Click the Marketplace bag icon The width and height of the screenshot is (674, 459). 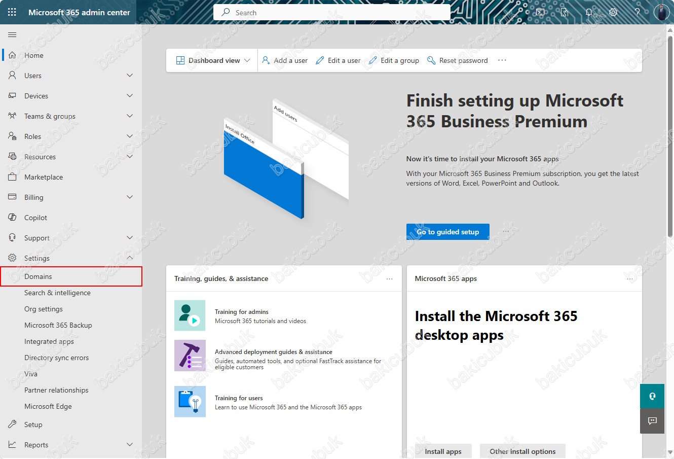tap(12, 177)
